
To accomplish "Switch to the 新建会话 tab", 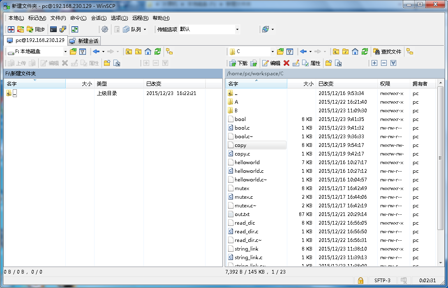I will pos(84,41).
